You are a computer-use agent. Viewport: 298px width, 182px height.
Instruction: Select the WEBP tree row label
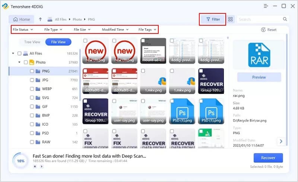tap(47, 89)
